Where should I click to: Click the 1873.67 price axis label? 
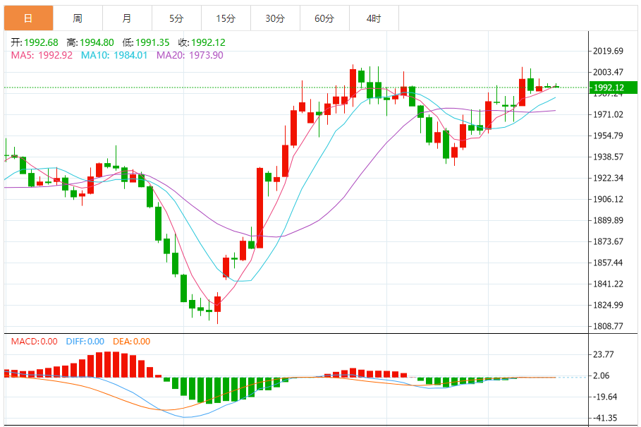pyautogui.click(x=609, y=241)
